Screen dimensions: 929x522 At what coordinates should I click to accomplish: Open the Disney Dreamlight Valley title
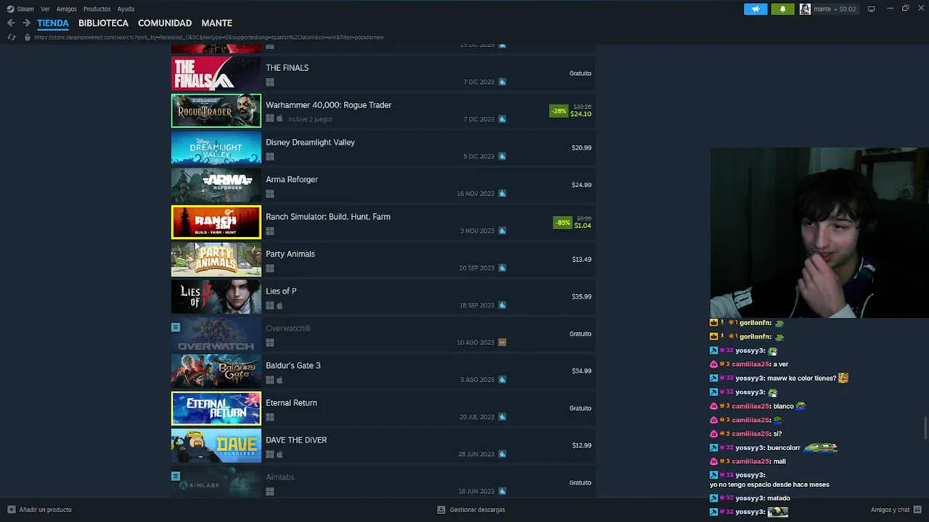(x=310, y=142)
